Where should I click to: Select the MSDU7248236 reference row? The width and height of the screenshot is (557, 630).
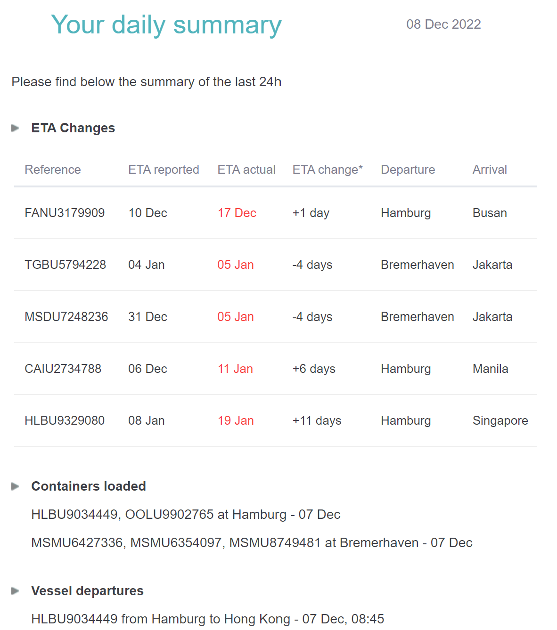click(x=66, y=317)
